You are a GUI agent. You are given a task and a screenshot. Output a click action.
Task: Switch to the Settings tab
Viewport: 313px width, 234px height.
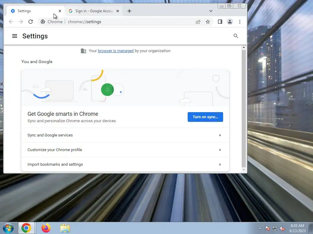35,11
